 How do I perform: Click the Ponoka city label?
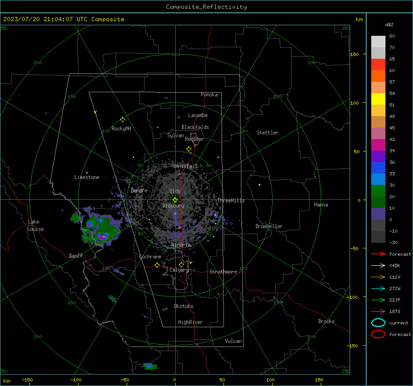pos(209,95)
